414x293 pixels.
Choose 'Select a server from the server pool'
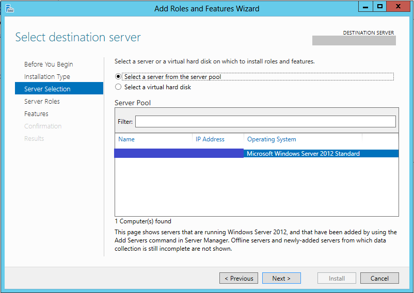tap(118, 76)
